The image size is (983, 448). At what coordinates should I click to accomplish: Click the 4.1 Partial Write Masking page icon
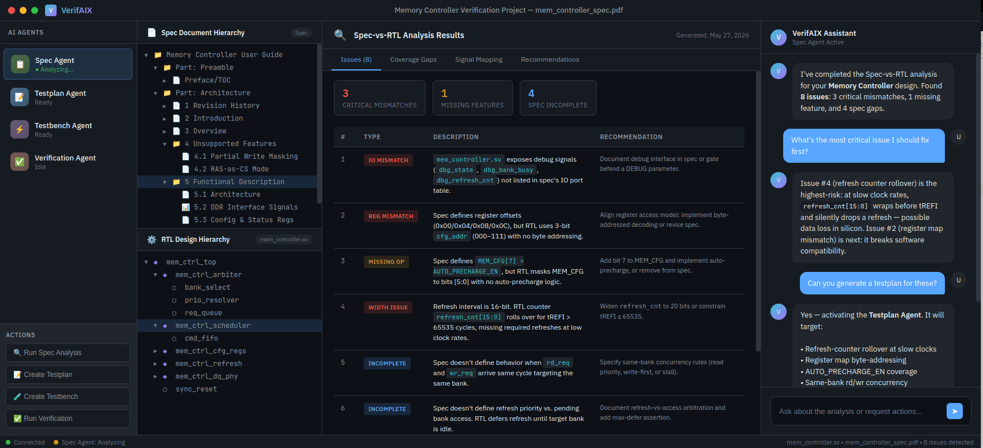186,156
